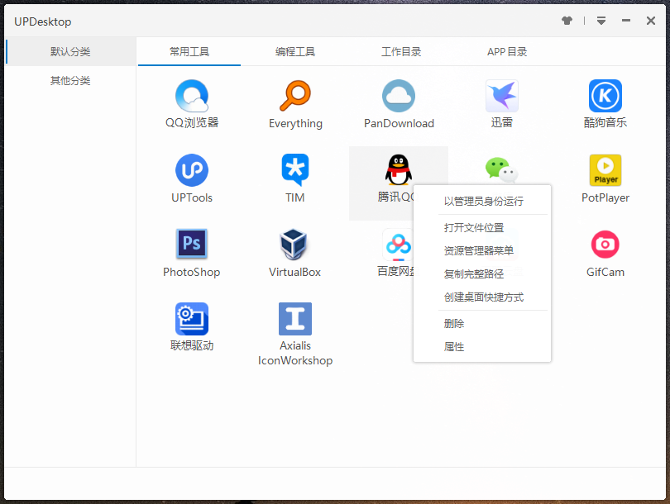Screen dimensions: 670x504
Task: Open the QQ浏览器 app icon
Action: click(192, 96)
